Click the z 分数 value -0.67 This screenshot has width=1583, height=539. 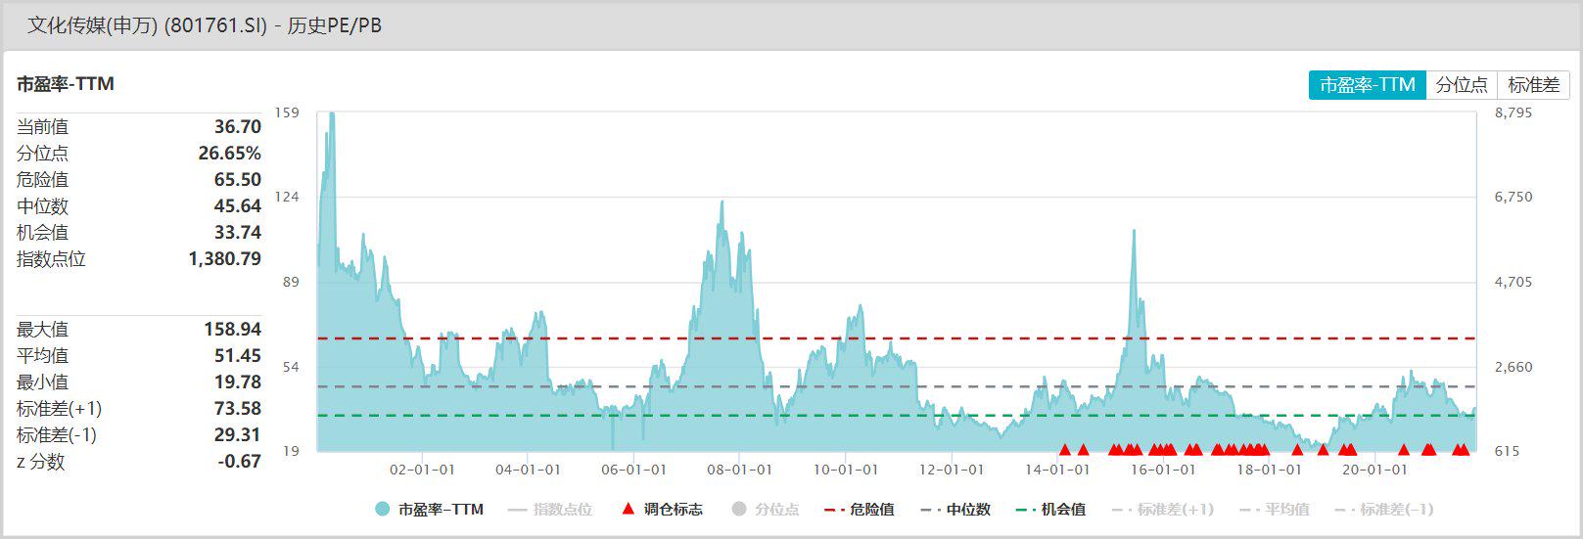coord(240,462)
